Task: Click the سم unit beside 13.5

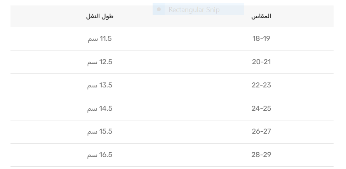Action: pyautogui.click(x=92, y=86)
